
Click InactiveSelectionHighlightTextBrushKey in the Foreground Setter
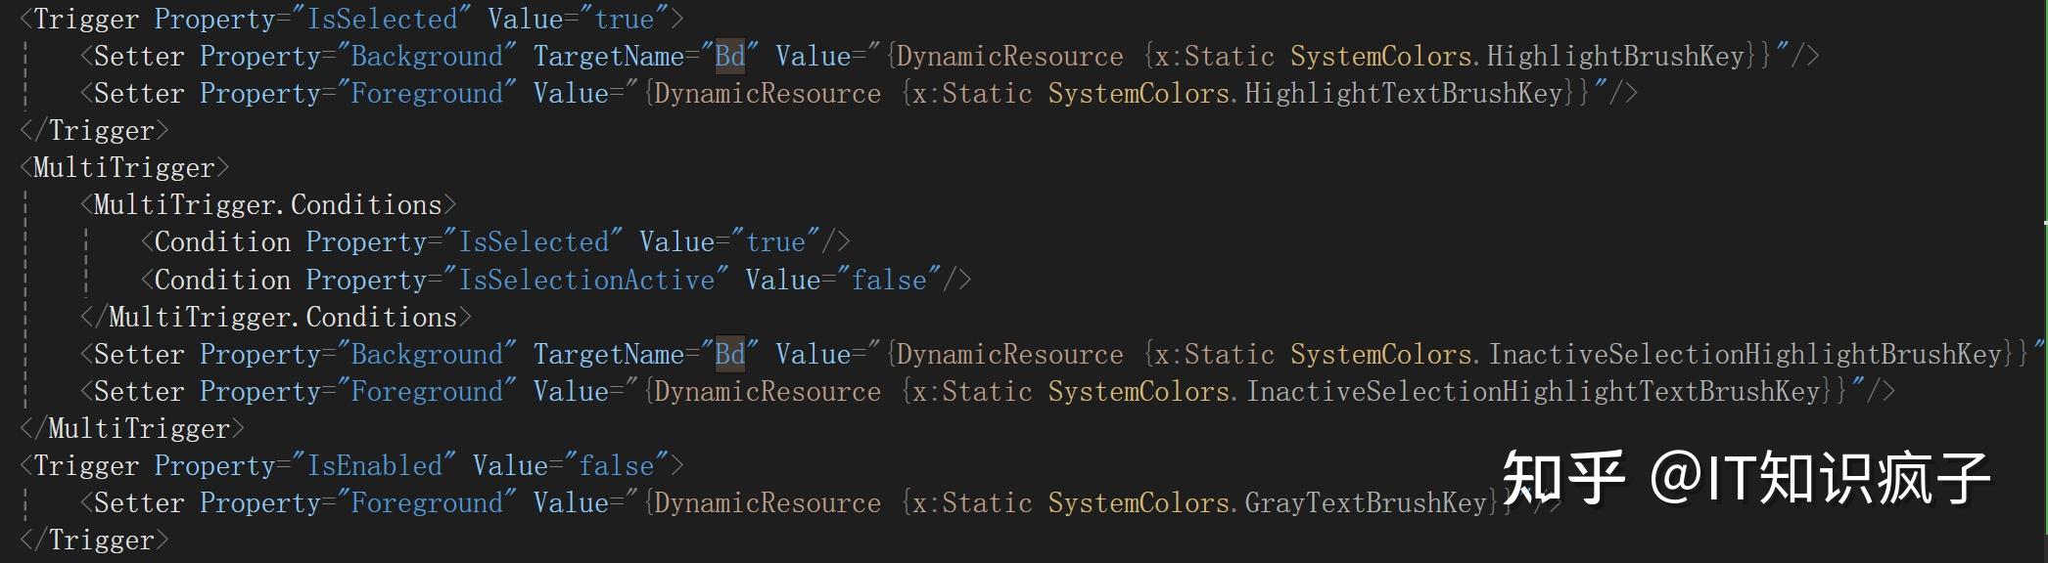pos(1533,392)
